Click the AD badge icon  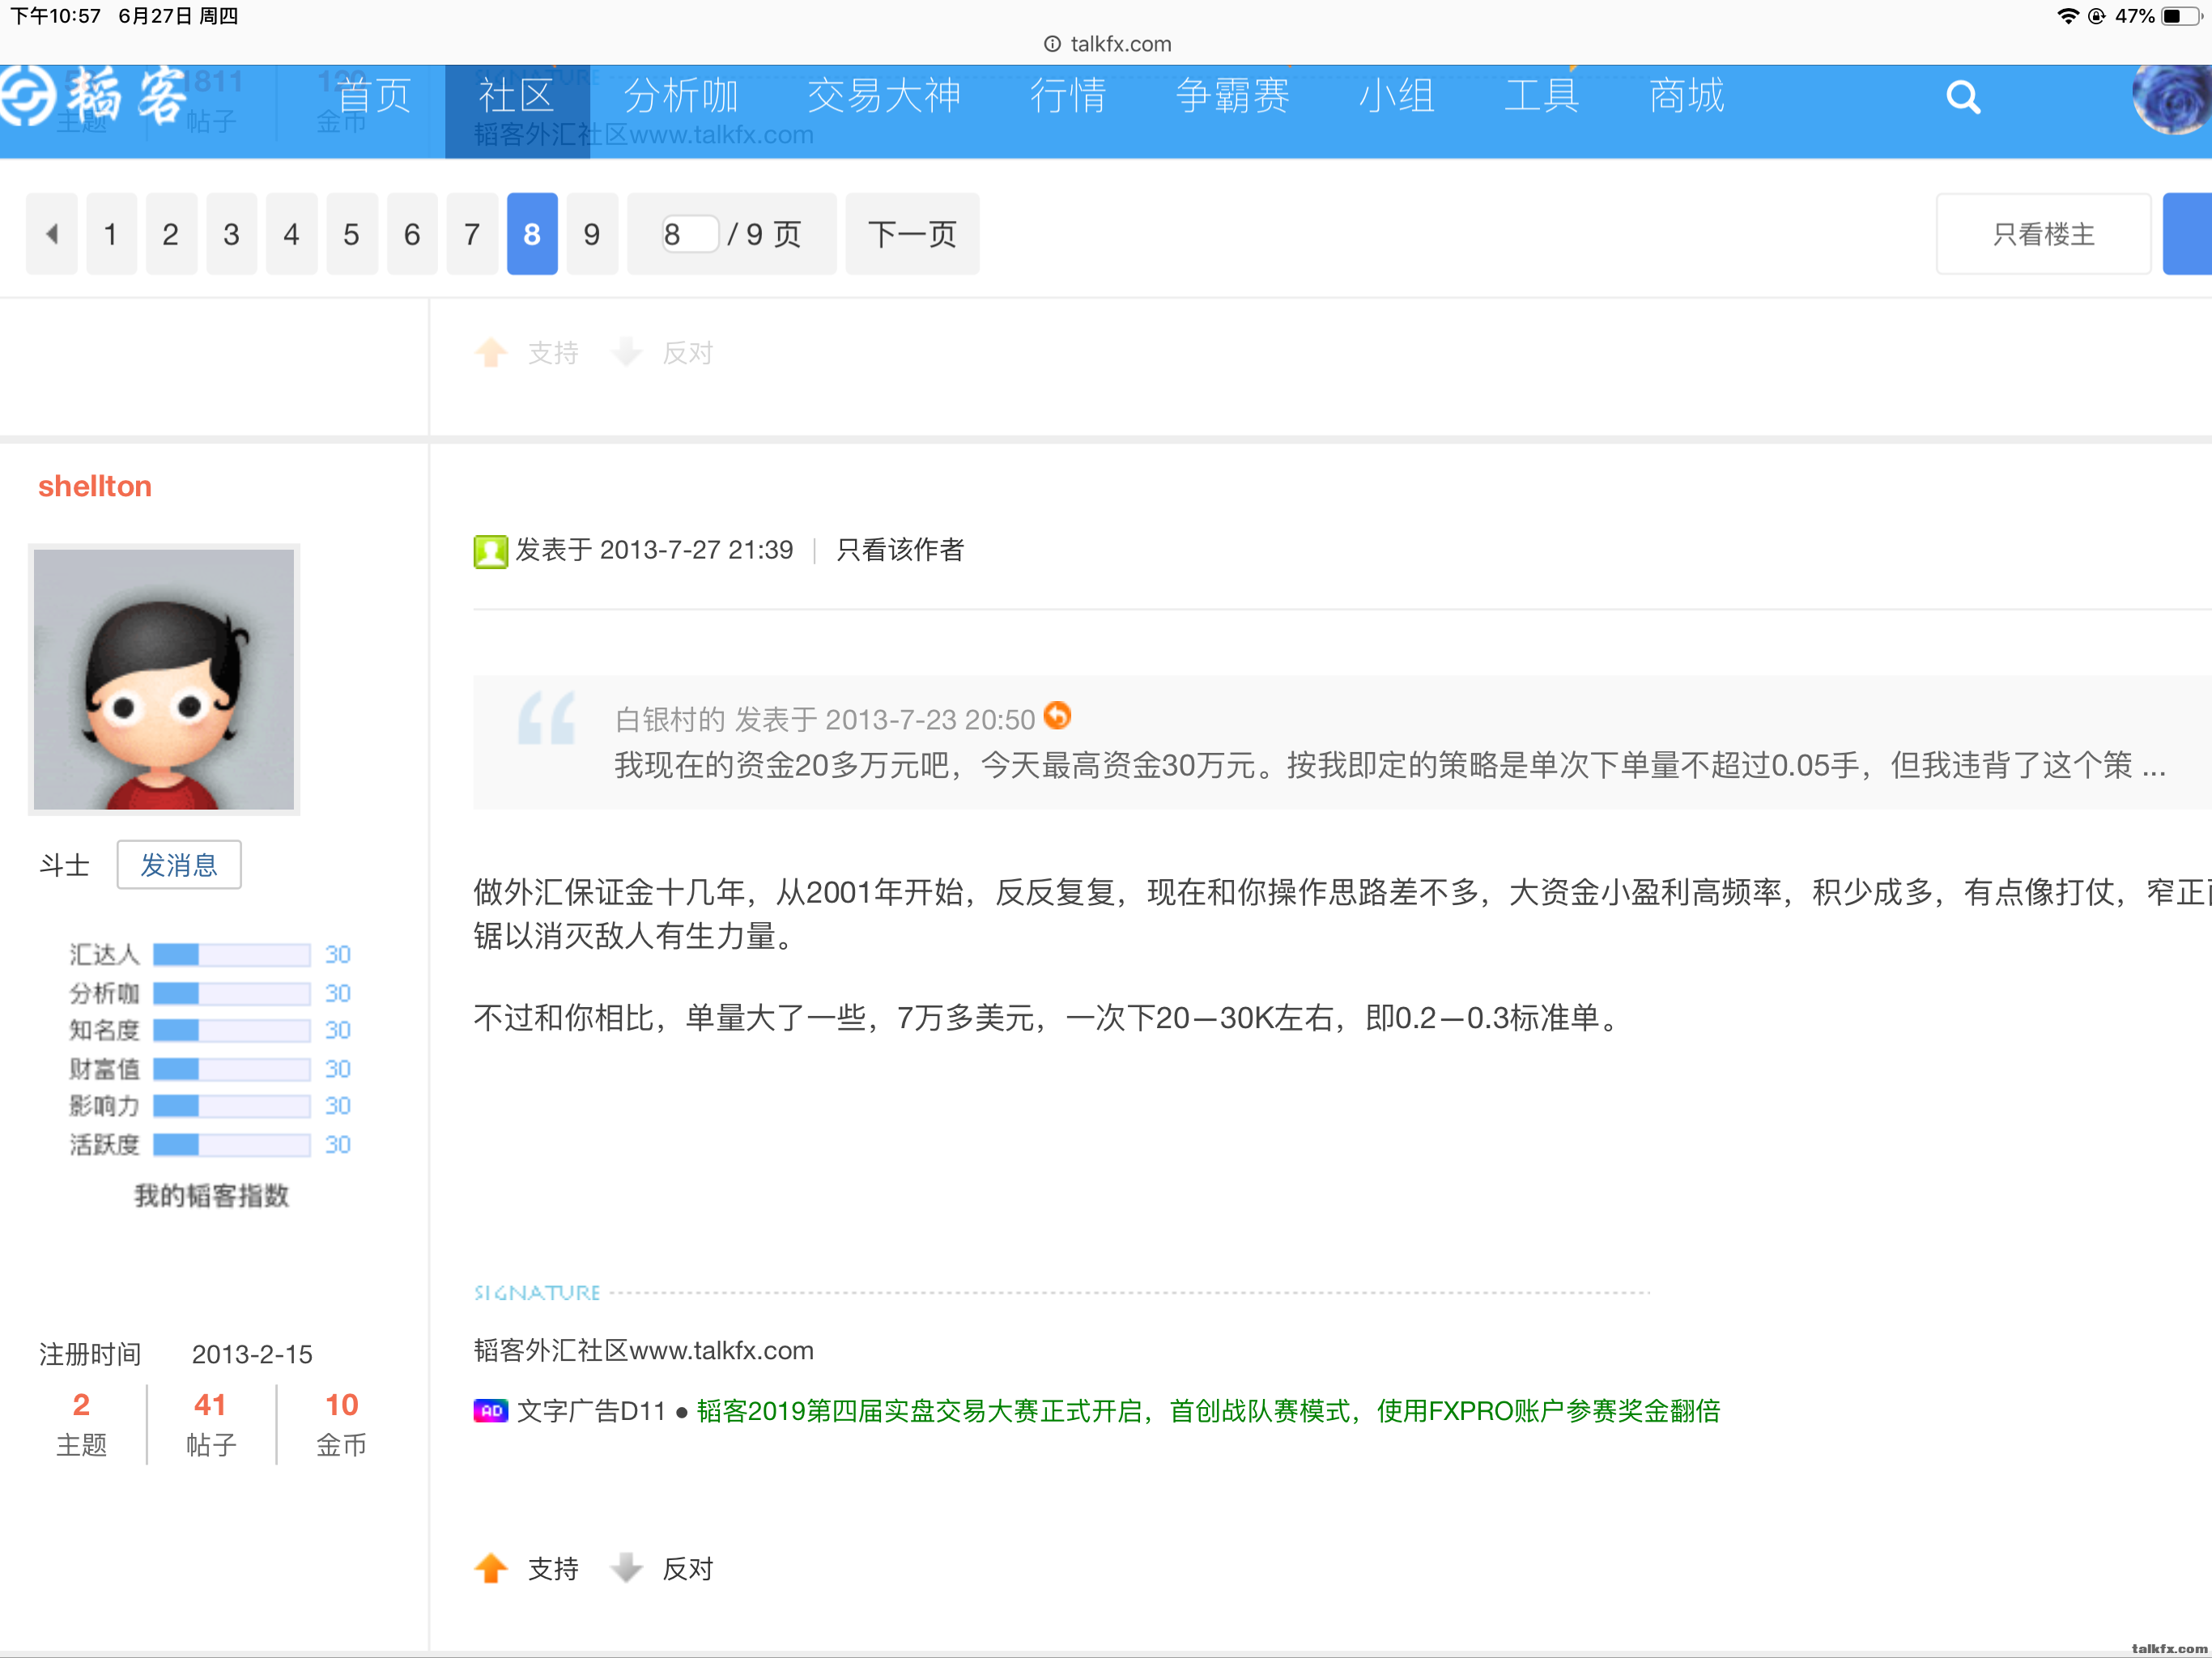coord(490,1411)
